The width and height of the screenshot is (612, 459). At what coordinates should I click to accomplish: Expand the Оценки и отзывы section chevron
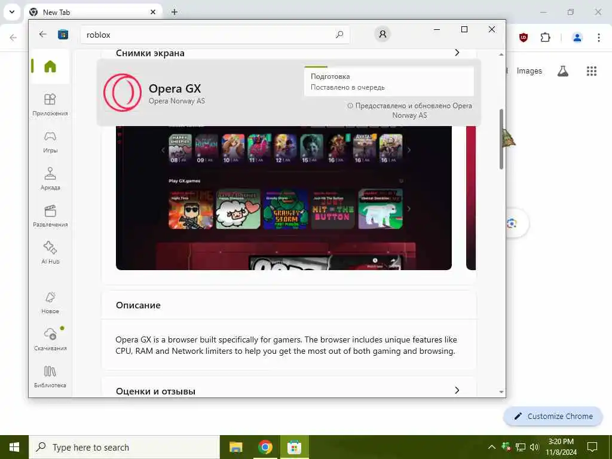[x=457, y=390]
